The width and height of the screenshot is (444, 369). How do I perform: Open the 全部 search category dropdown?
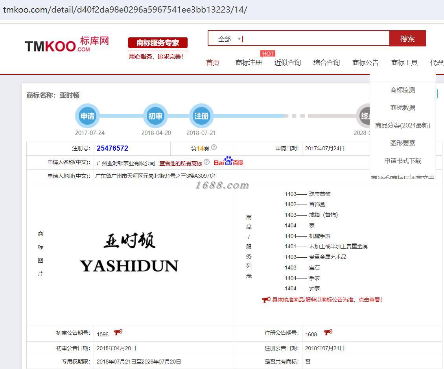pyautogui.click(x=229, y=39)
